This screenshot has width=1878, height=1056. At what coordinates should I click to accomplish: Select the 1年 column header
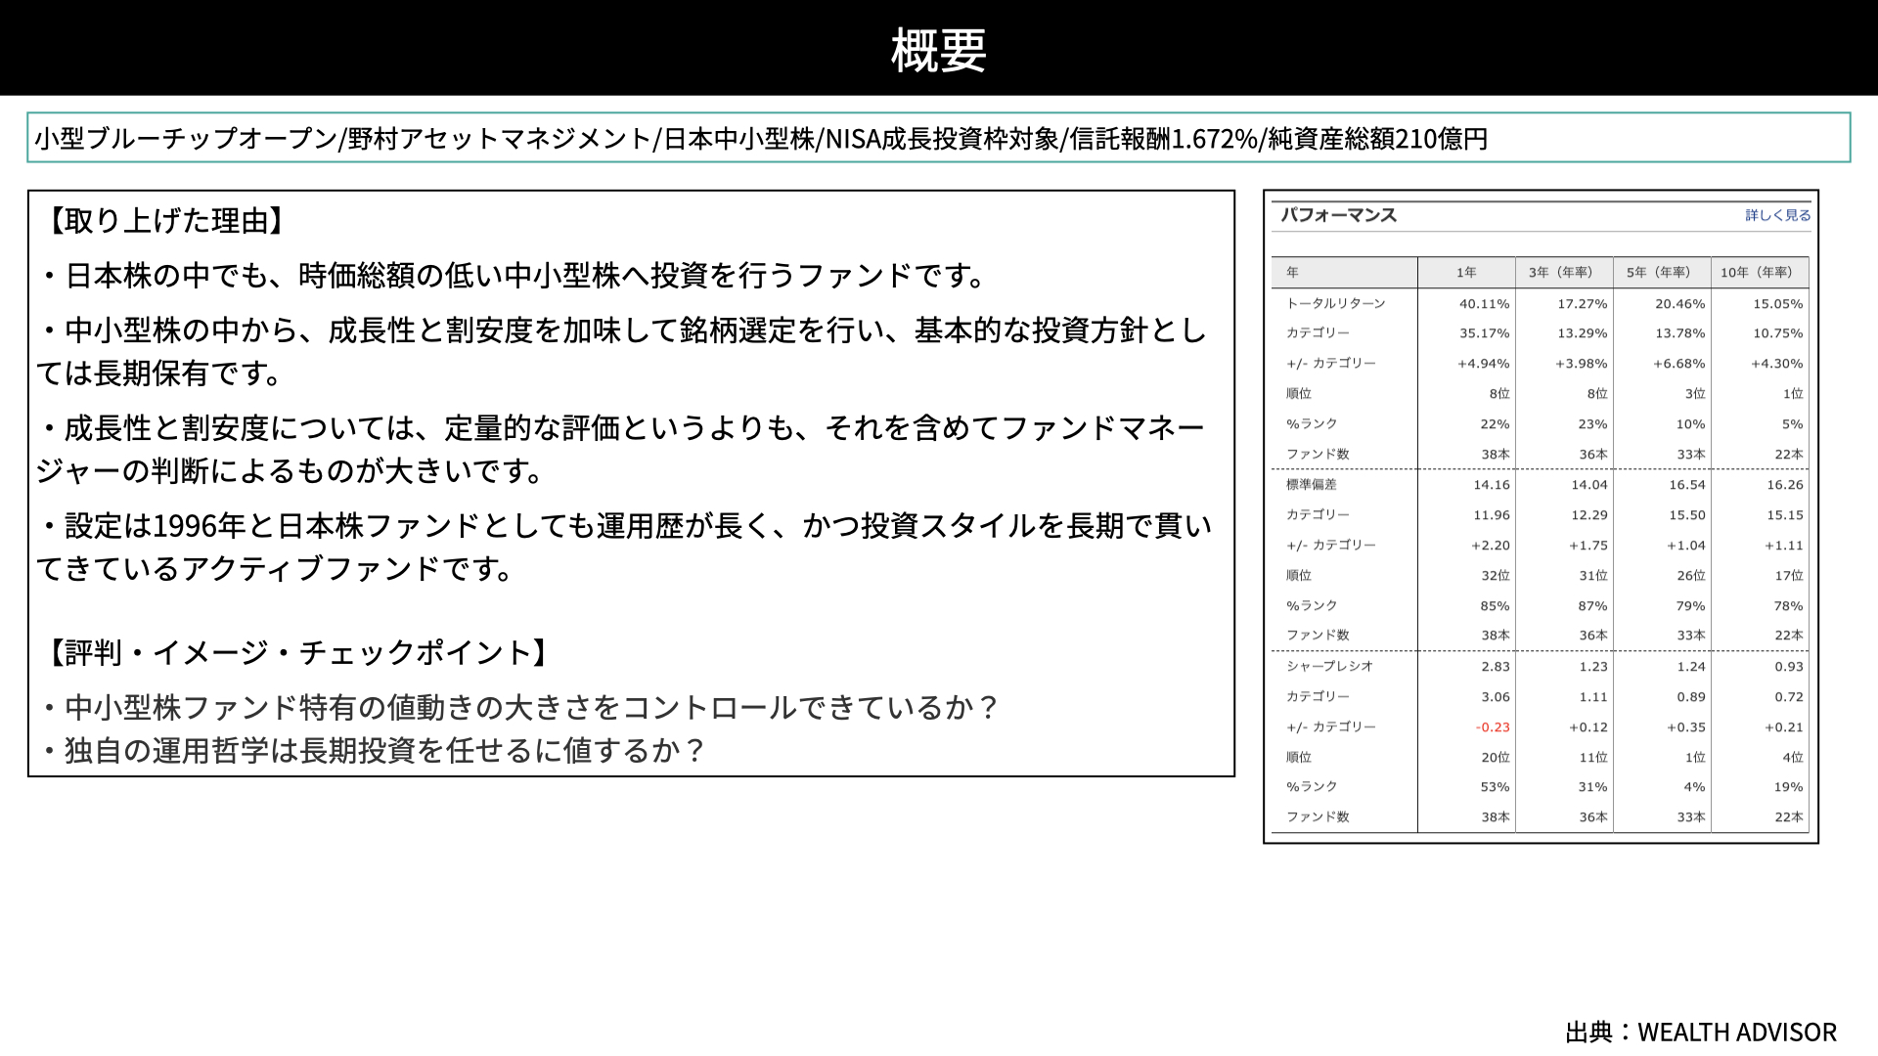tap(1466, 272)
